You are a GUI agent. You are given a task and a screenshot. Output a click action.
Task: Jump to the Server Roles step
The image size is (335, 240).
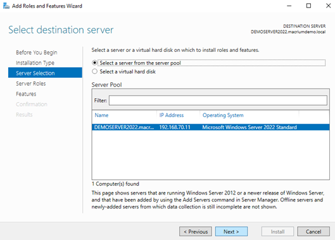pos(31,84)
